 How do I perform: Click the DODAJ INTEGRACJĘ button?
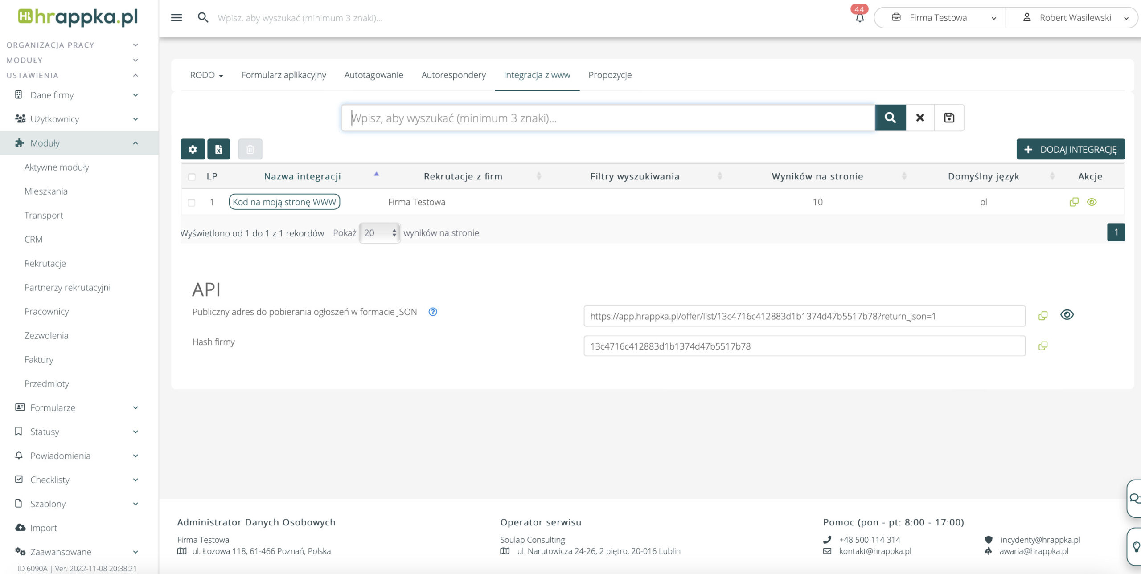coord(1071,149)
